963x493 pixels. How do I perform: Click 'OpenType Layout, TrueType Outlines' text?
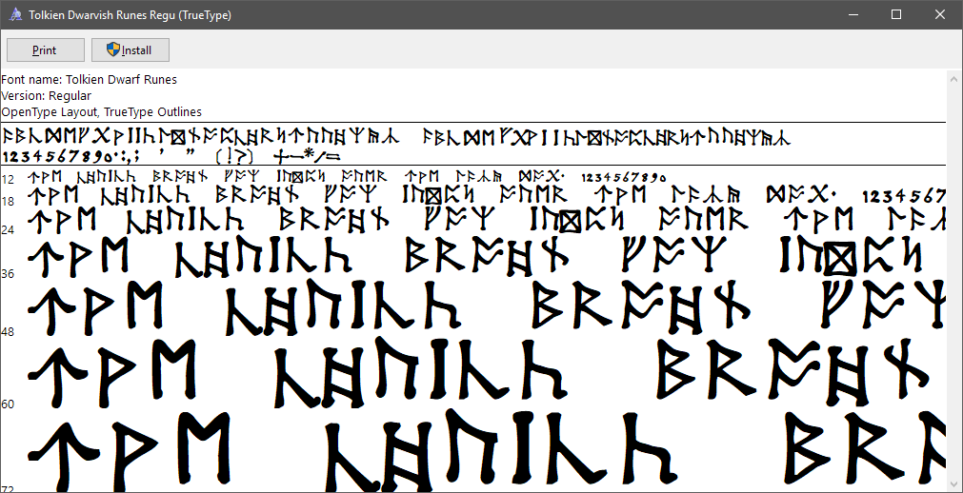101,112
